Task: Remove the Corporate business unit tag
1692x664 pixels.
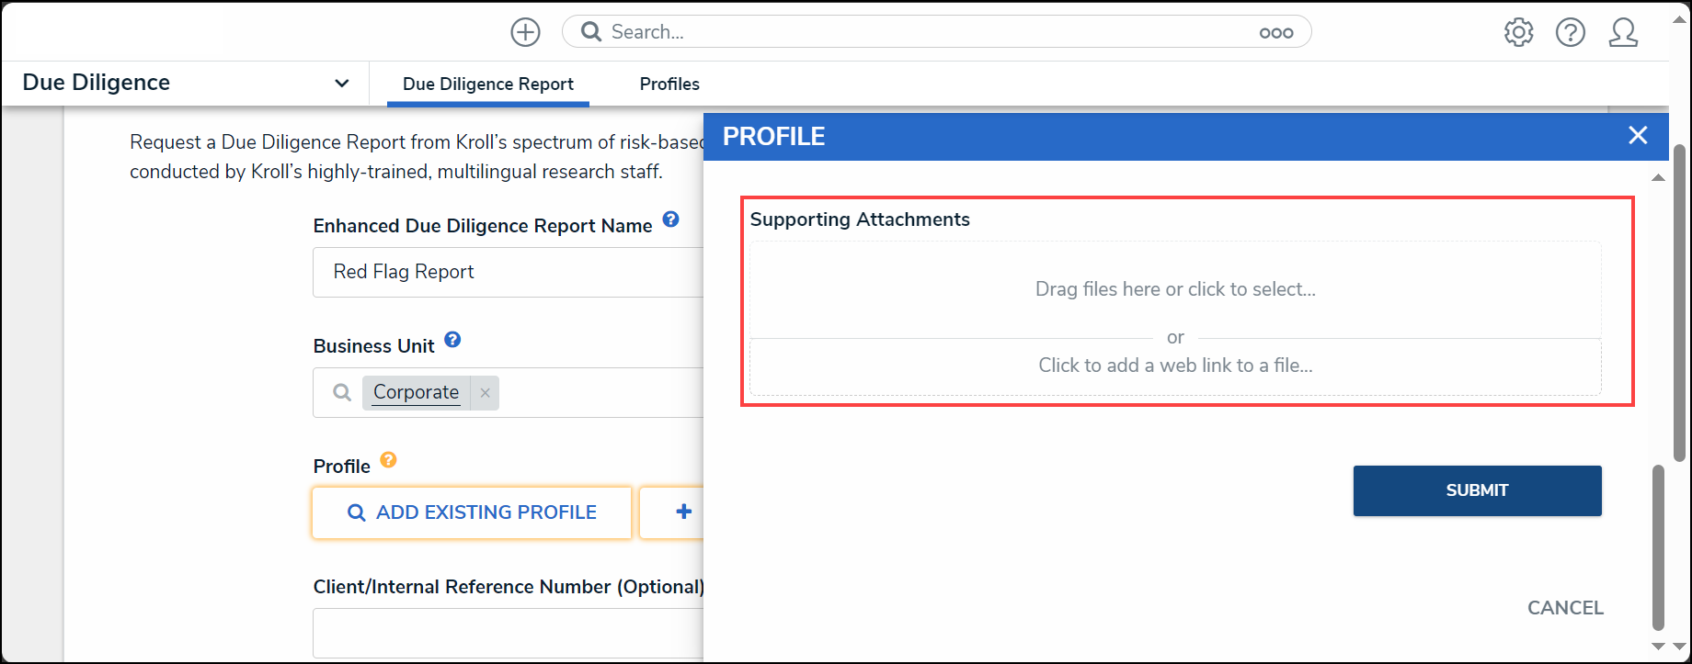Action: (x=485, y=393)
